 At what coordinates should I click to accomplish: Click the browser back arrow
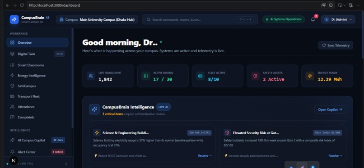(8, 5)
